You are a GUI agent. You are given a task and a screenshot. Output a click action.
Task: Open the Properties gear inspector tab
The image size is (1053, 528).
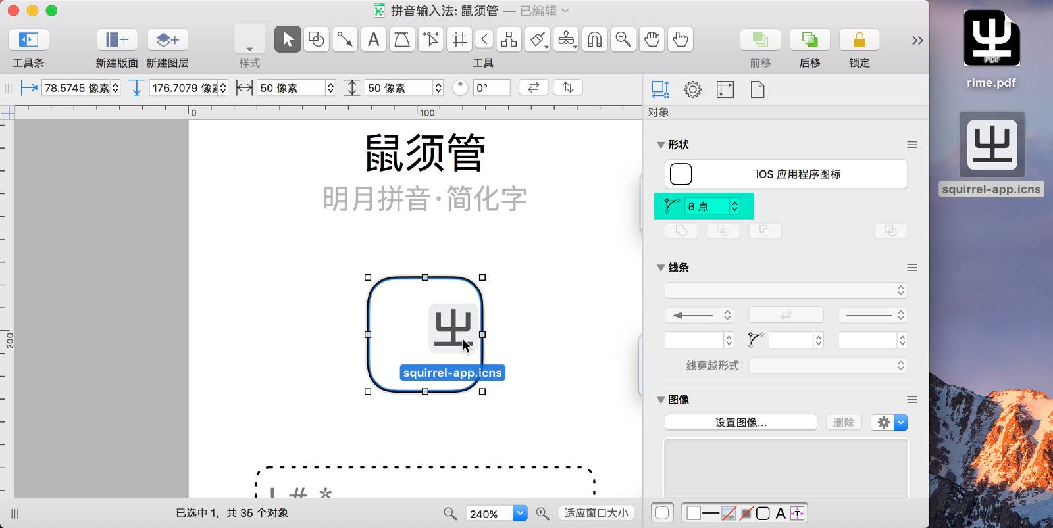(x=692, y=89)
